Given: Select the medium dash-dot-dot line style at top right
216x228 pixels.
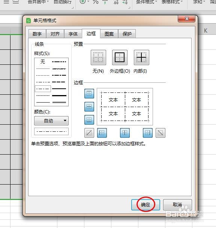Looking at the screenshot, I should coord(59,62).
